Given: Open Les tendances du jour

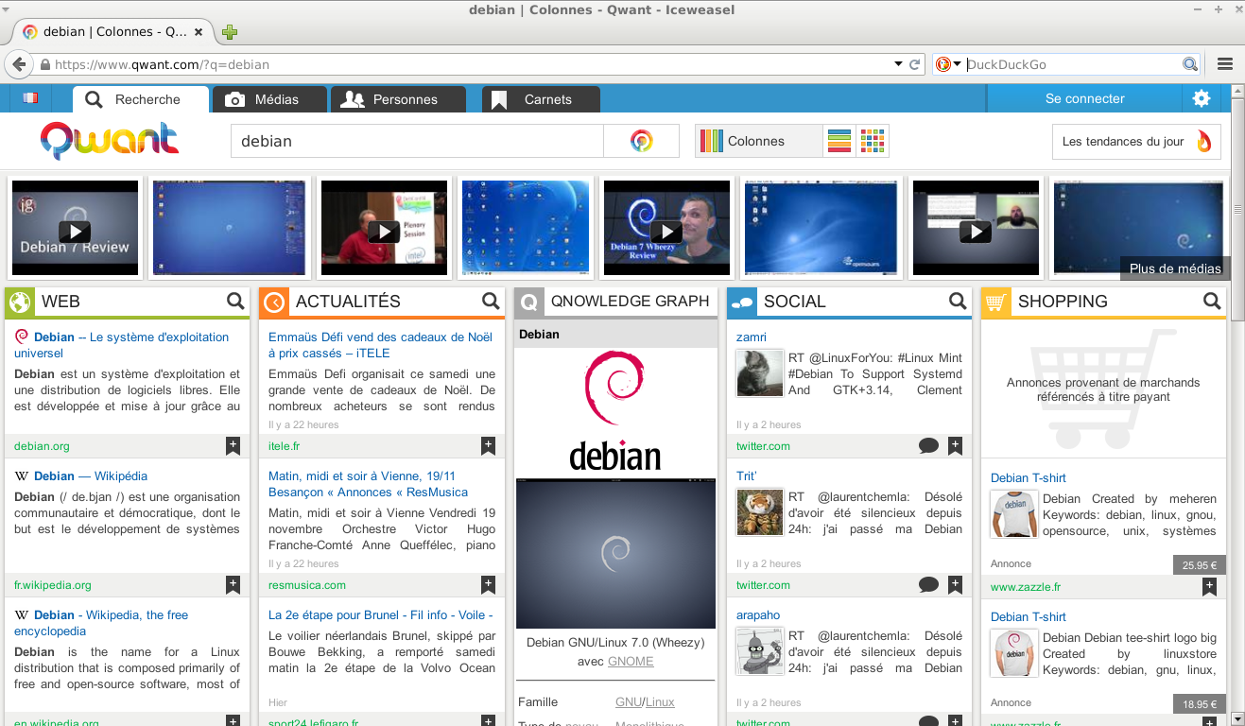Looking at the screenshot, I should [1135, 141].
